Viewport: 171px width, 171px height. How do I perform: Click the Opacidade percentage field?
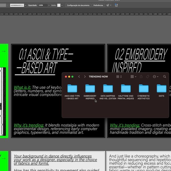point(42,5)
